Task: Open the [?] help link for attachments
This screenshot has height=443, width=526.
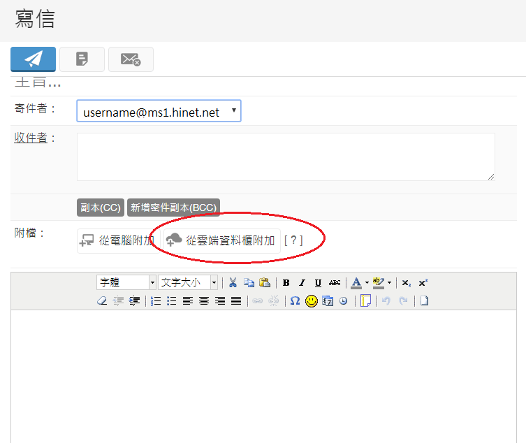Action: click(x=293, y=240)
